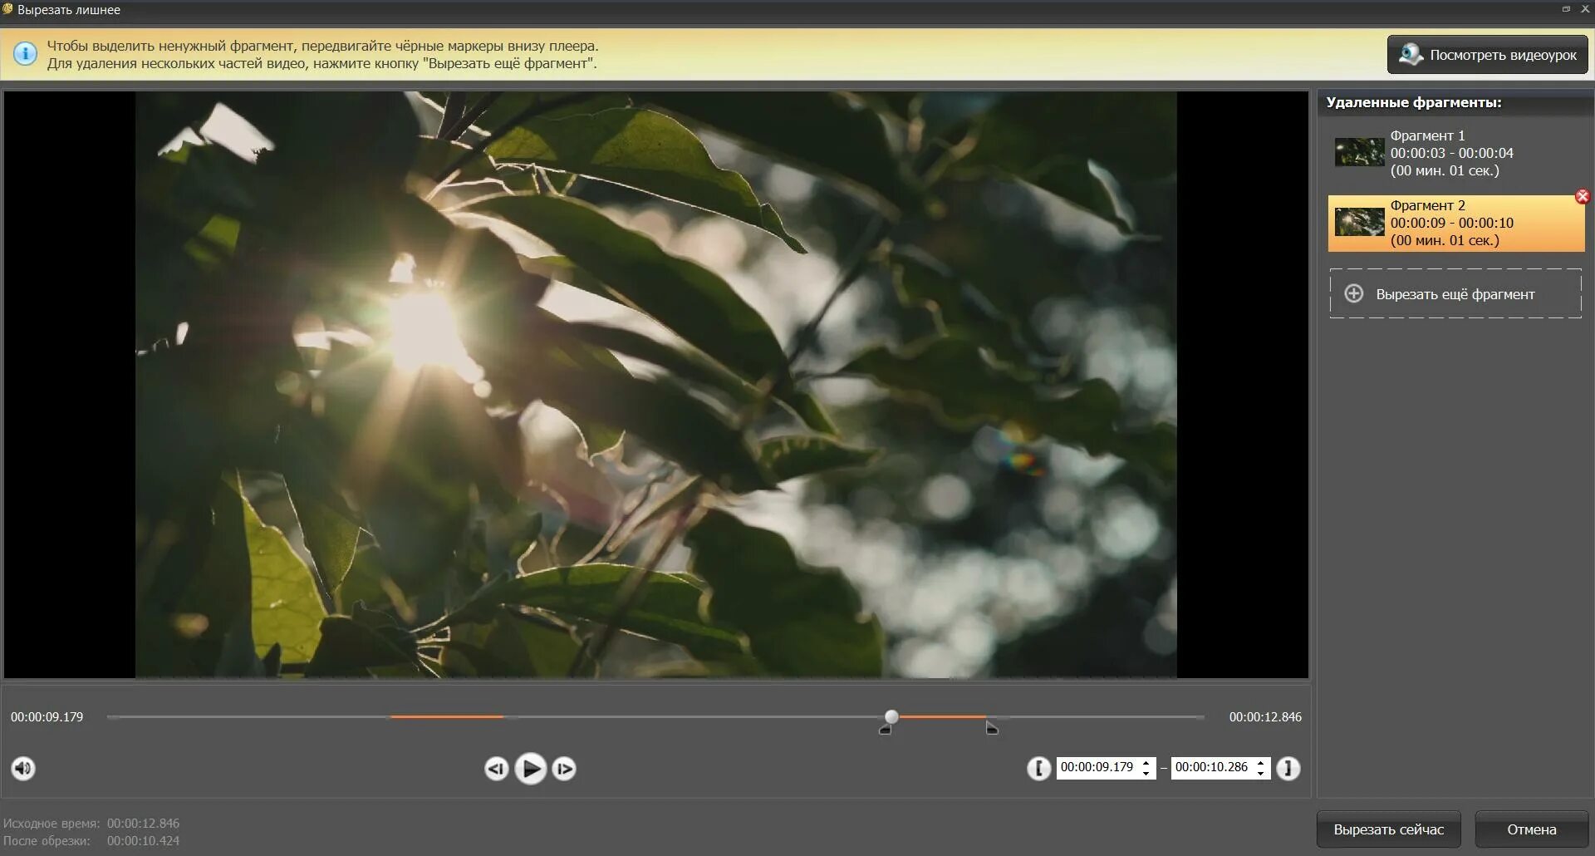Decrease the start time 00:00:09.179 with down arrow
The image size is (1595, 856).
coord(1146,773)
